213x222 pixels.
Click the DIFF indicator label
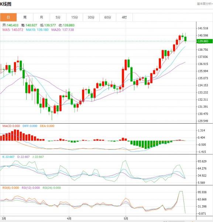click(30, 126)
